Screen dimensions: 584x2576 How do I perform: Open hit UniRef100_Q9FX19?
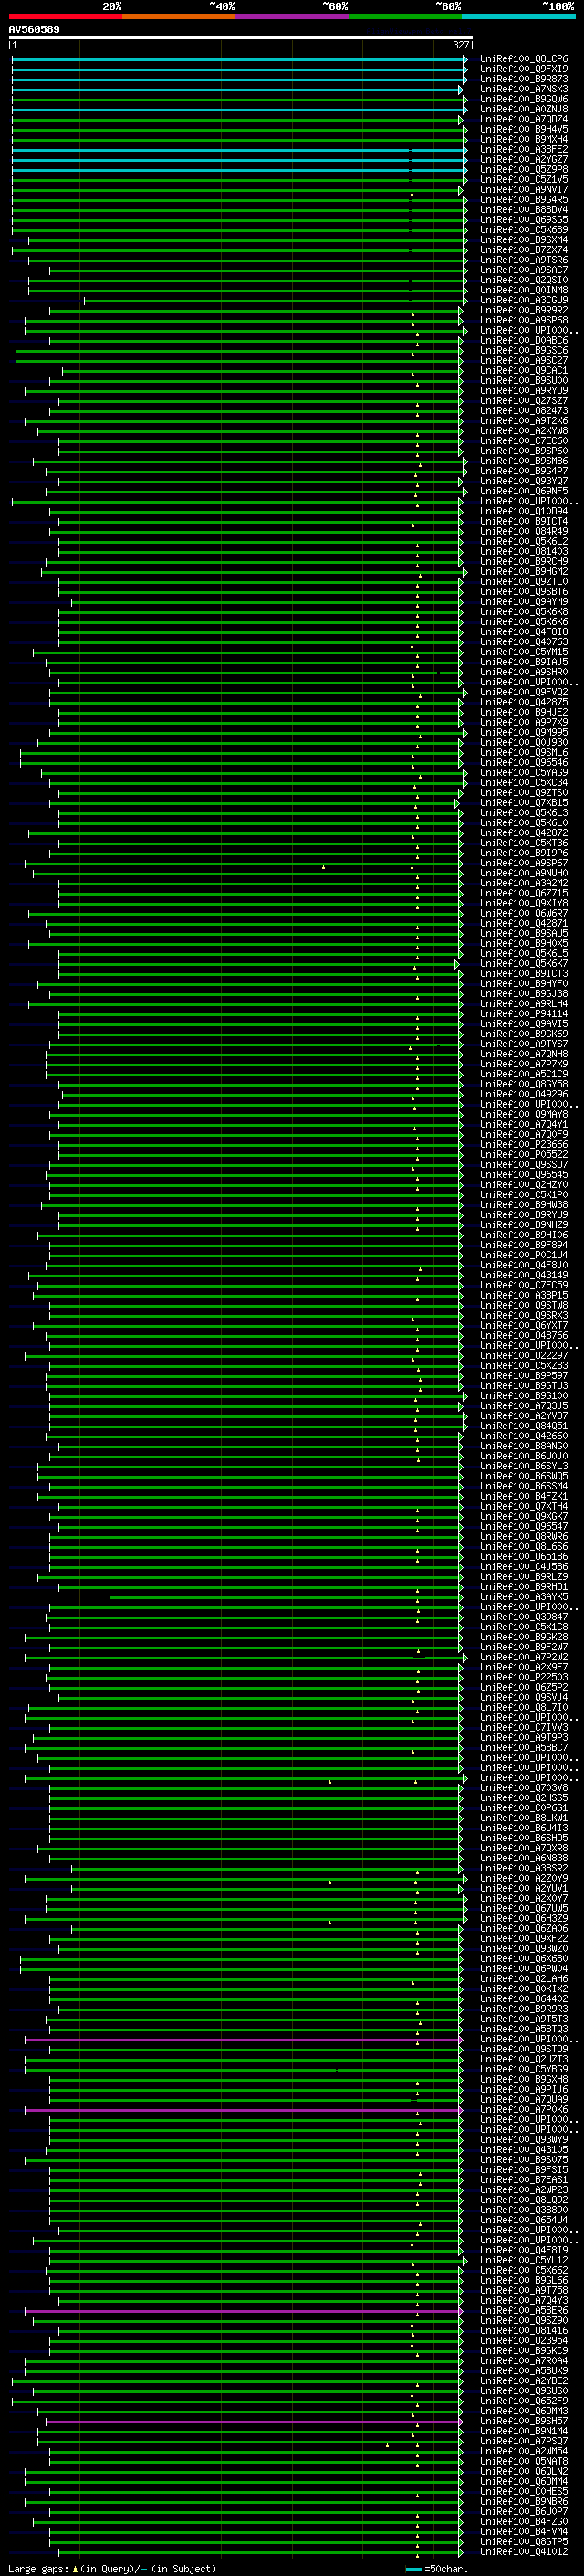(x=523, y=69)
